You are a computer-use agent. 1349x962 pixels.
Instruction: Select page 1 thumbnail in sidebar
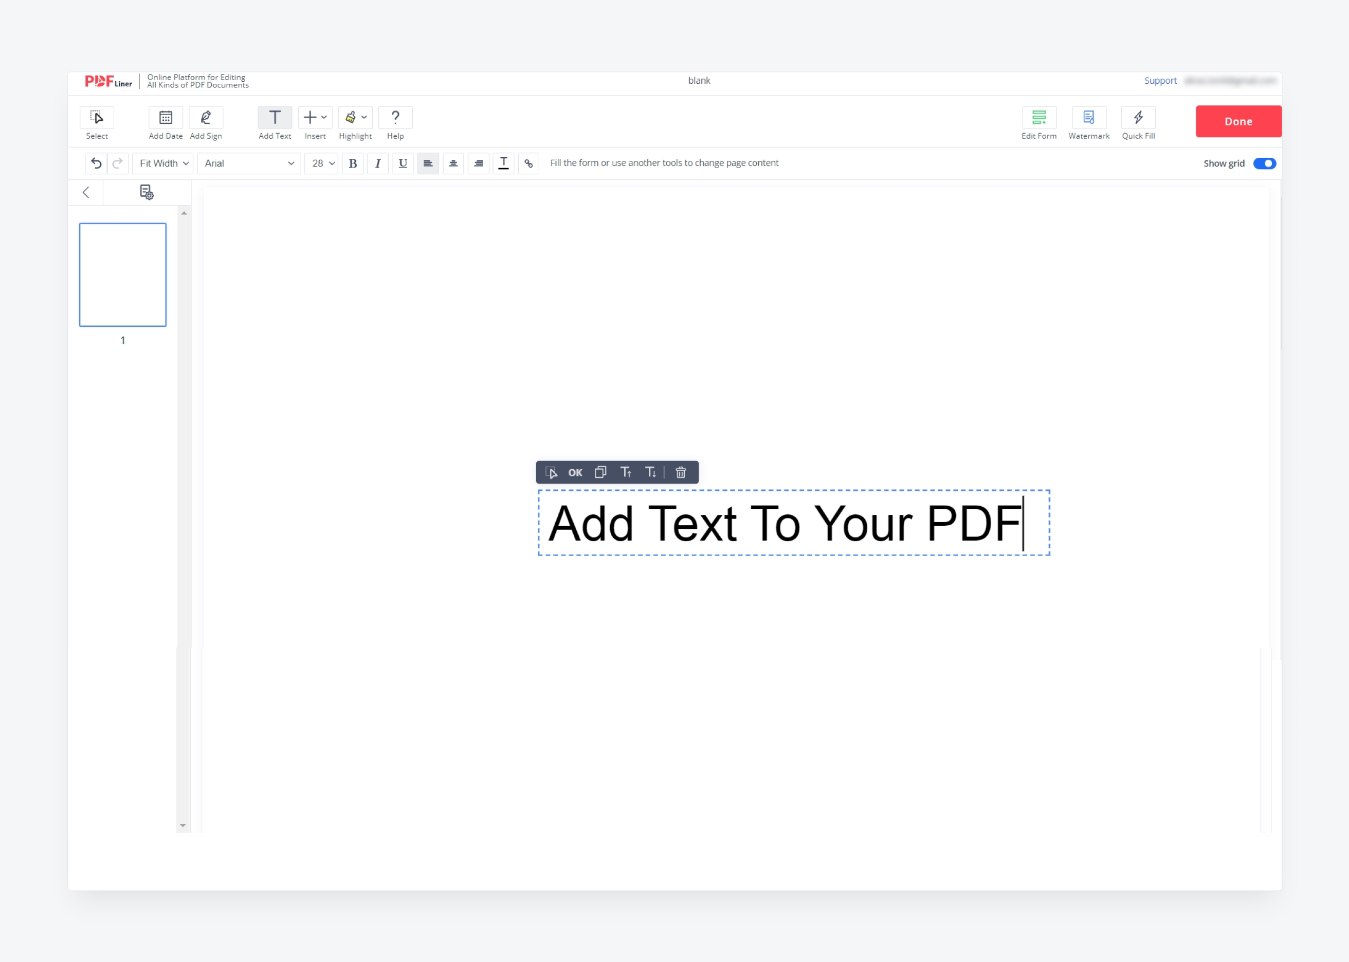coord(123,274)
